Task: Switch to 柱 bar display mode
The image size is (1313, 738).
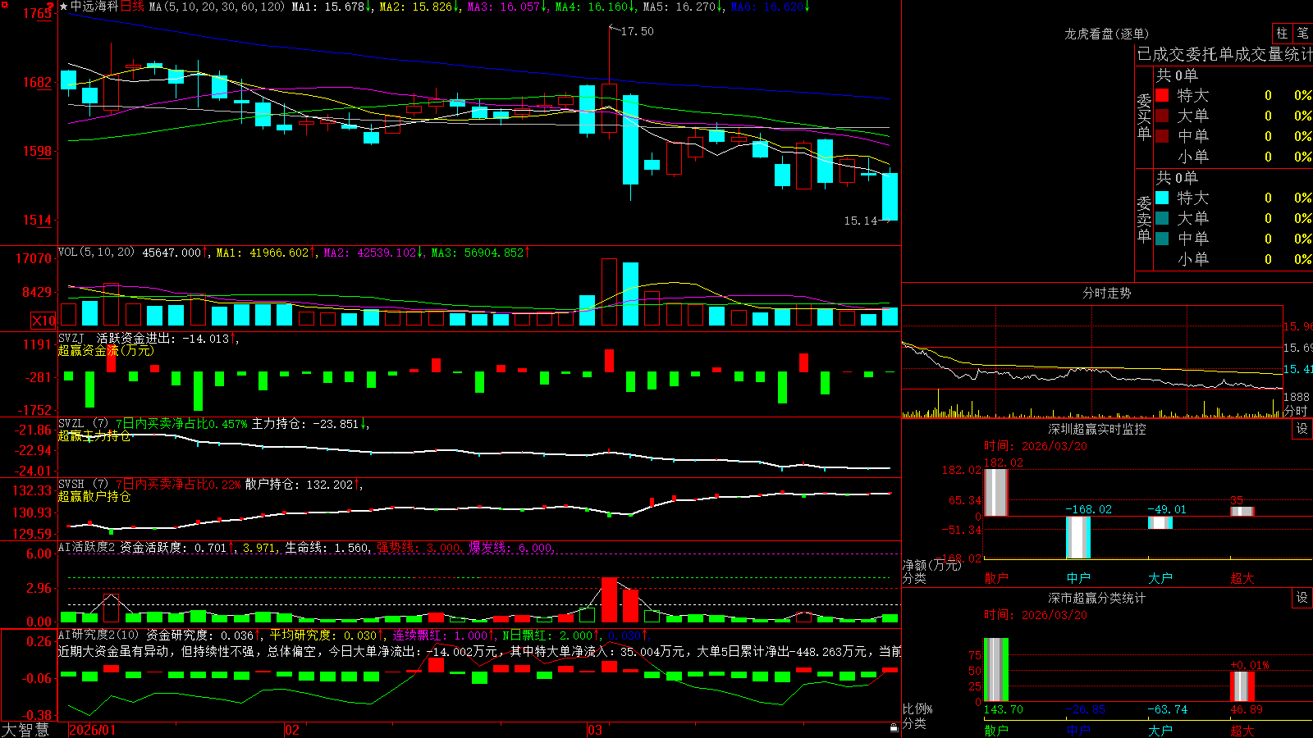Action: coord(1282,33)
